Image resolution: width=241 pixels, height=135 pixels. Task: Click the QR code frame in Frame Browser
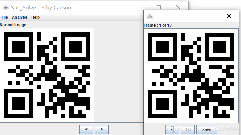point(191,75)
